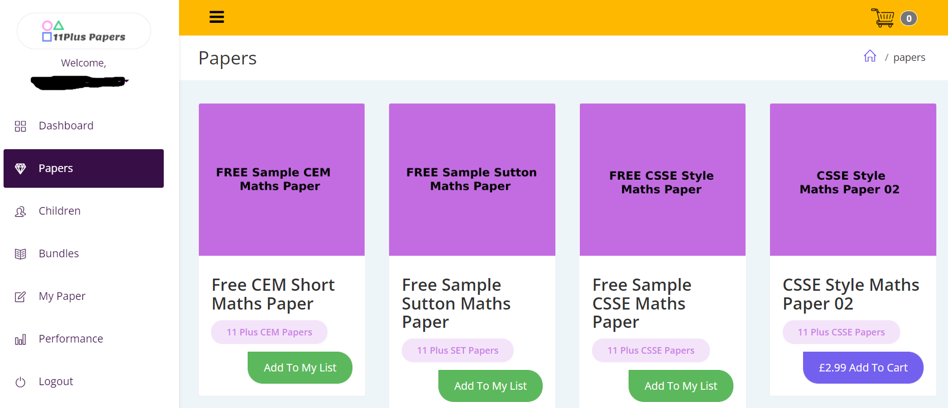Viewport: 948px width, 408px height.
Task: Click the 11Plus Papers logo
Action: [83, 31]
